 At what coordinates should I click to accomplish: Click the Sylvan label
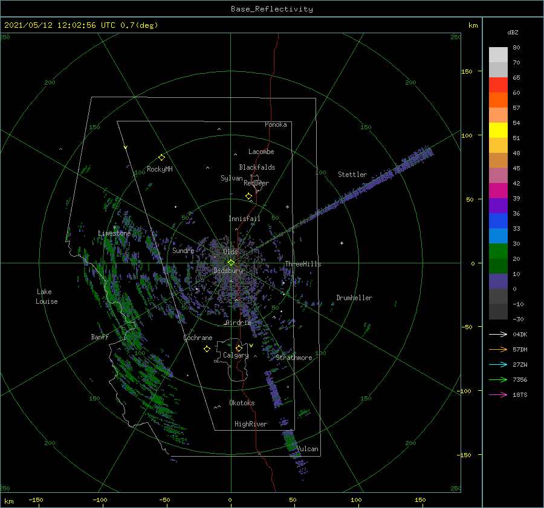[x=232, y=178]
